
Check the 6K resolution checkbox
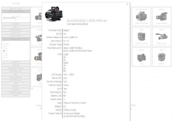[4, 55]
